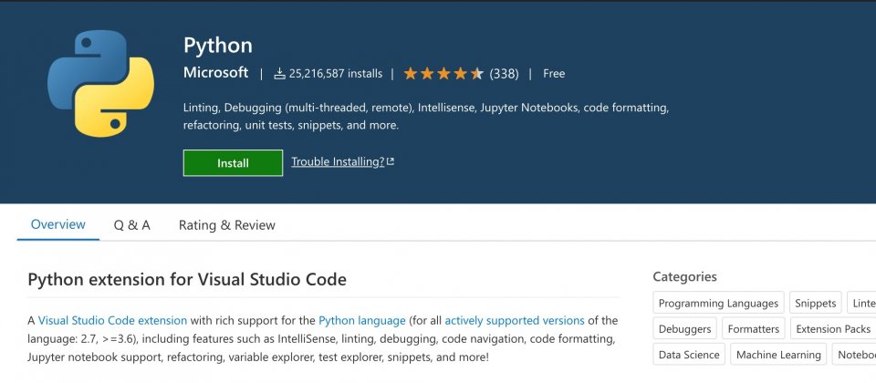This screenshot has height=383, width=876.
Task: Select the Machine Learning category tag
Action: (778, 355)
